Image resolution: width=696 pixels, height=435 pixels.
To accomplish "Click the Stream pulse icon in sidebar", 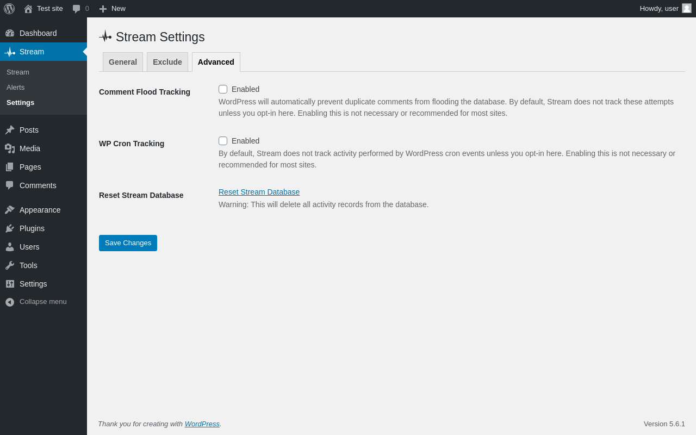I will click(x=10, y=52).
